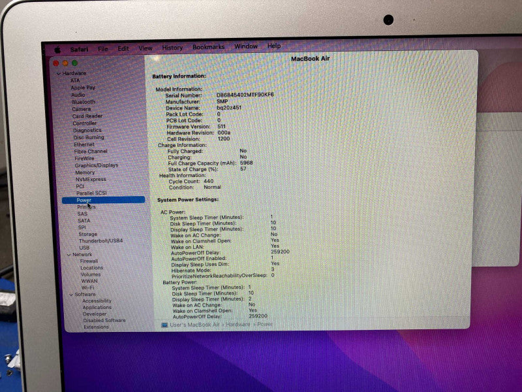Click User's MacBook Air in path bar

coord(194,325)
